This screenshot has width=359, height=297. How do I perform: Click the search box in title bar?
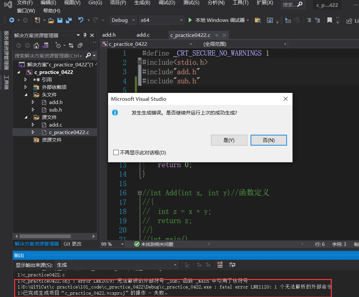293,5
